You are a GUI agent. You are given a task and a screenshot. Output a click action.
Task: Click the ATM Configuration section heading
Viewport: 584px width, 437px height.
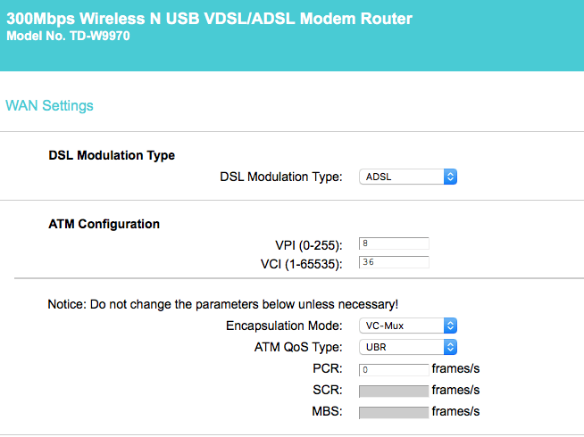[104, 224]
